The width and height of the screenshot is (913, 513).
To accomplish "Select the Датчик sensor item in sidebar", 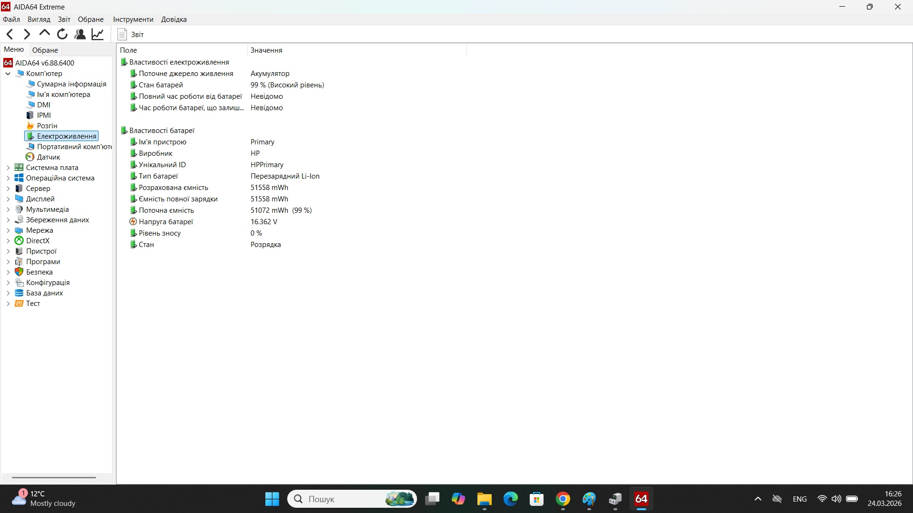I will pos(49,157).
